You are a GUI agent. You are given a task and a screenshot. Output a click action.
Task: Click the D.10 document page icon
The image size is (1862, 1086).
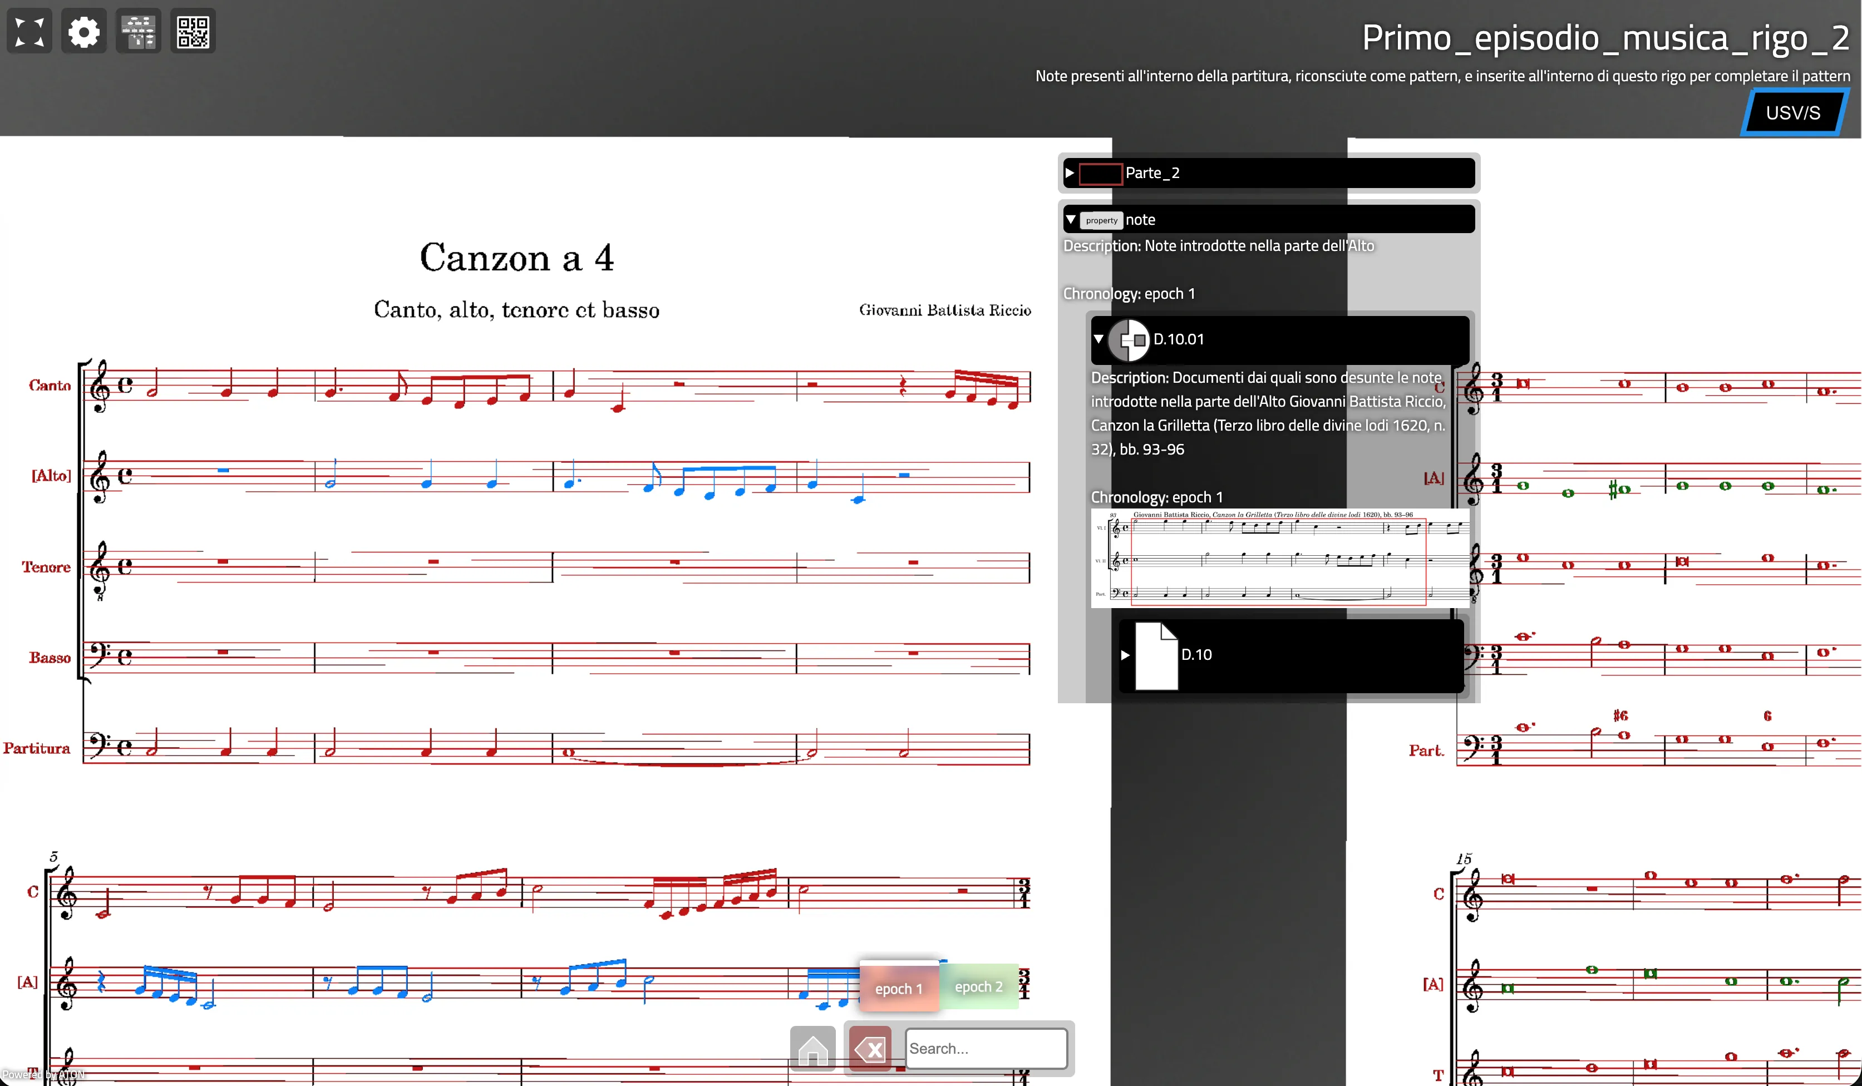tap(1156, 655)
